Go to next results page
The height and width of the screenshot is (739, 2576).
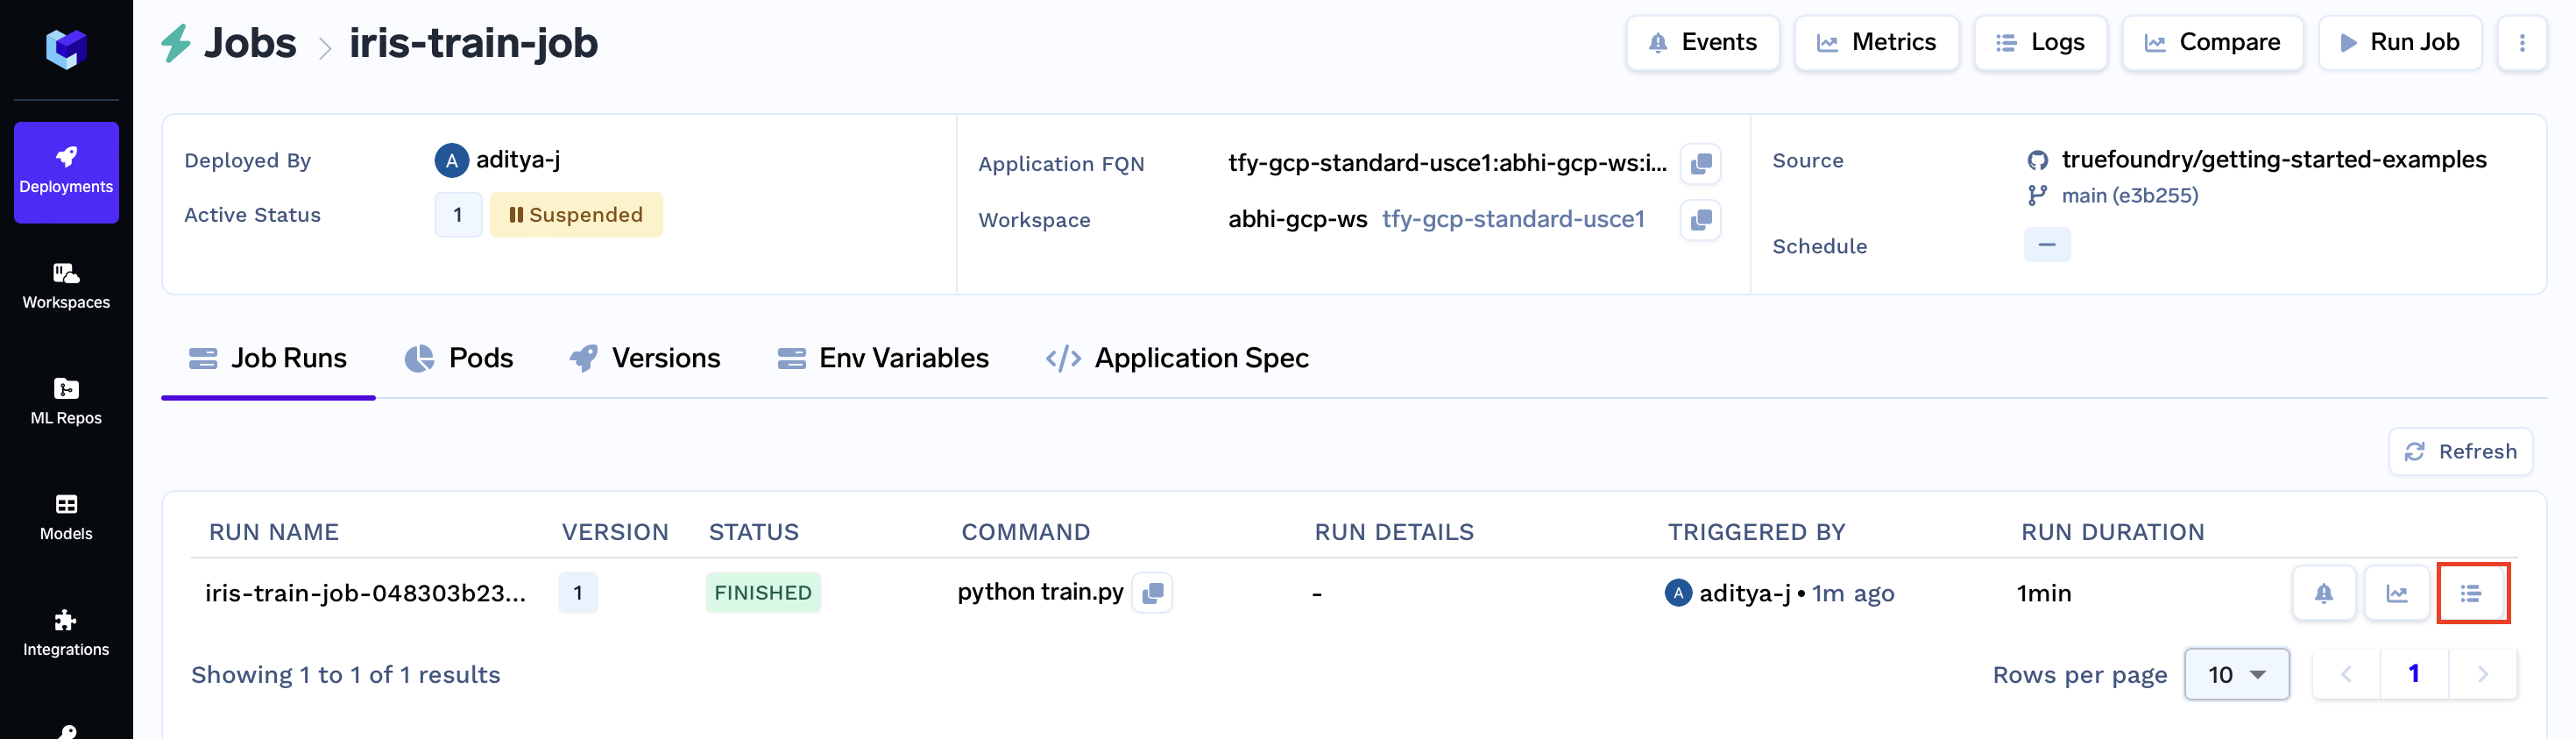[2483, 674]
